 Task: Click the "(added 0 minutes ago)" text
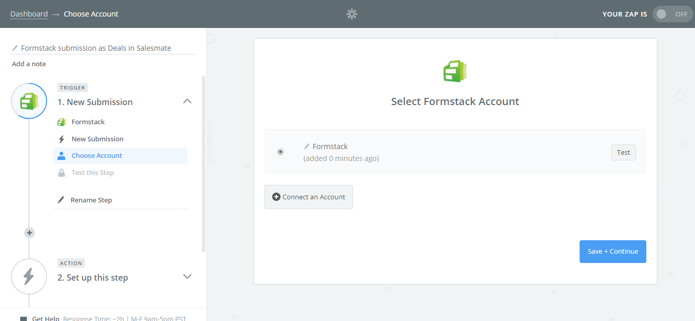(x=341, y=158)
